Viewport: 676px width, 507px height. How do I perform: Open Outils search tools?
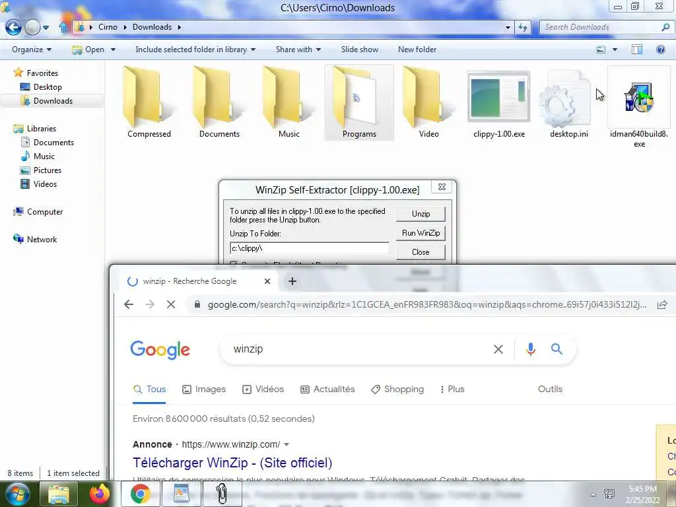click(550, 389)
